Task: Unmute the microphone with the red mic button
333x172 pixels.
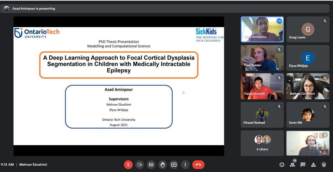Action: pos(128,165)
